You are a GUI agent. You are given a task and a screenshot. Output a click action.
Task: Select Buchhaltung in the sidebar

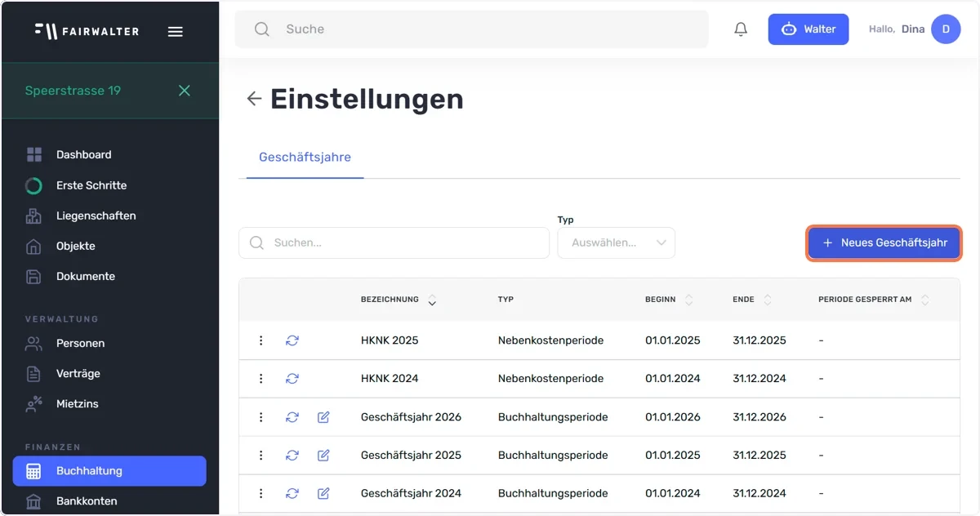point(109,471)
